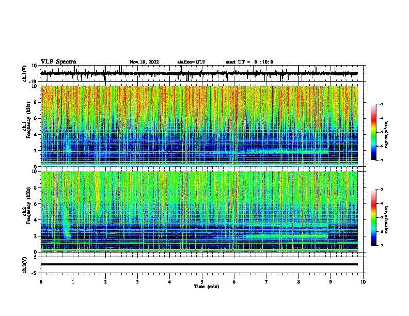409x316 pixels.
Task: Click the ch.2 color bar log(PSD) label
Action: click(387, 219)
